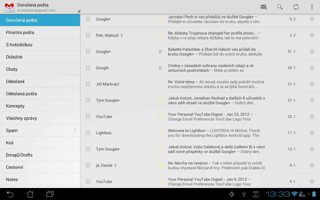This screenshot has height=200, width=320.
Task: Show Všechny zprávy all mail
Action: pyautogui.click(x=40, y=118)
